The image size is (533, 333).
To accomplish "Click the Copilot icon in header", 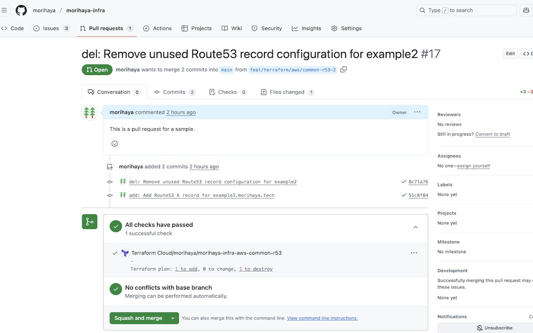I will pos(526,10).
